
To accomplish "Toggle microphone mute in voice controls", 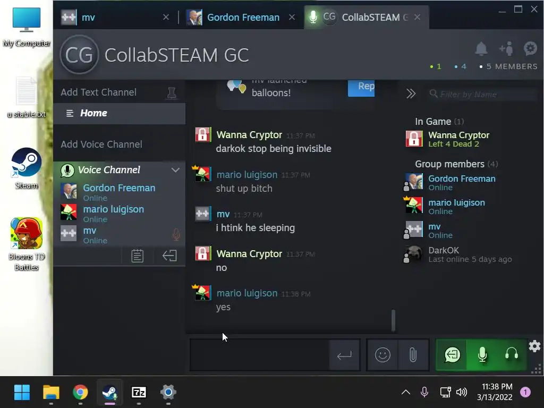I will tap(482, 354).
